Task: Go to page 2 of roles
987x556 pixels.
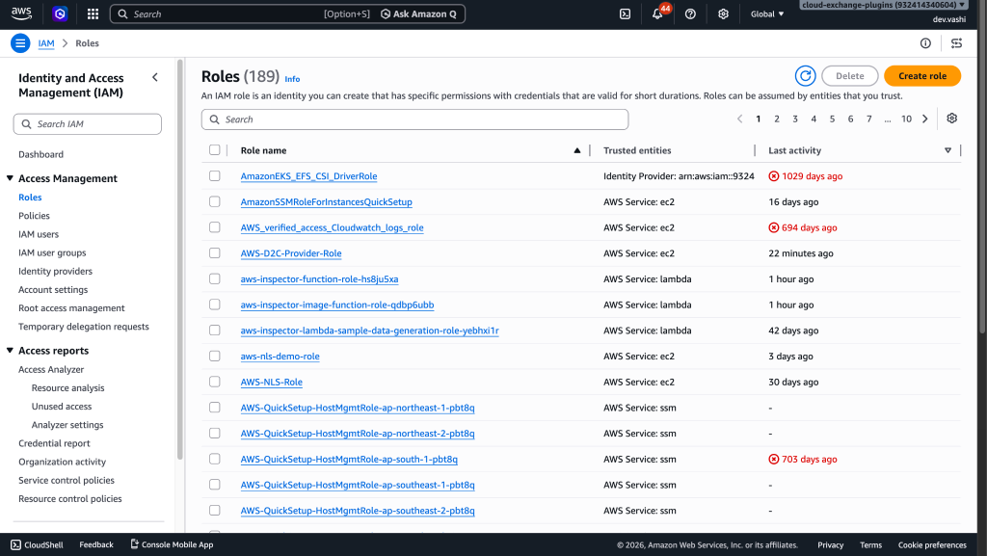Action: point(777,119)
